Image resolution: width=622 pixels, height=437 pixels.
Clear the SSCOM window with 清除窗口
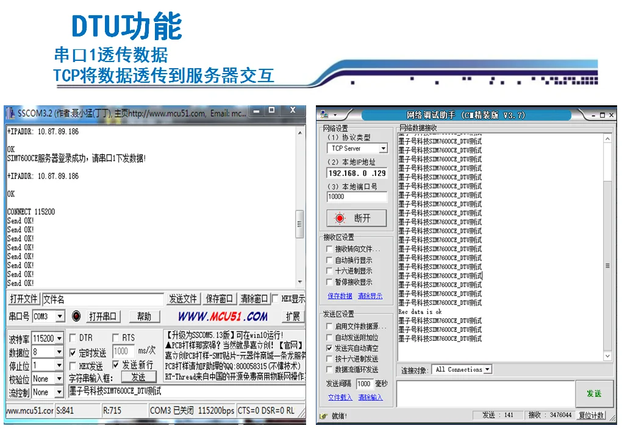click(x=254, y=298)
